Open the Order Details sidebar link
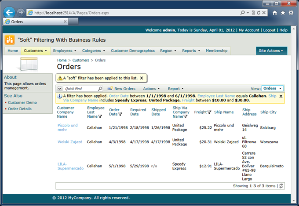The image size is (299, 206). pyautogui.click(x=20, y=109)
